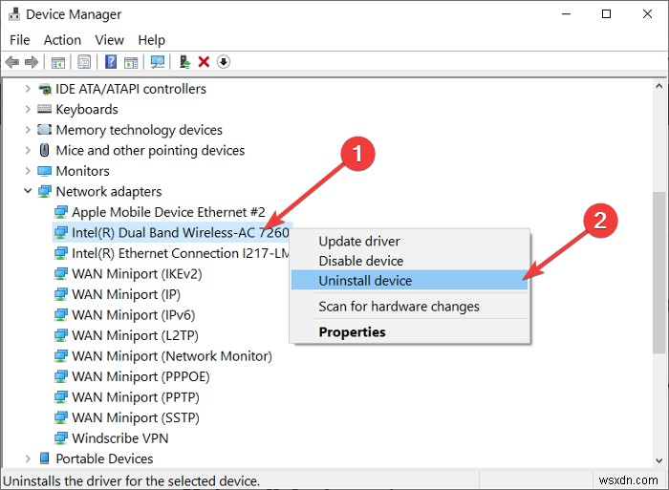
Task: Select Apple Mobile Device Ethernet #2 label
Action: [168, 212]
